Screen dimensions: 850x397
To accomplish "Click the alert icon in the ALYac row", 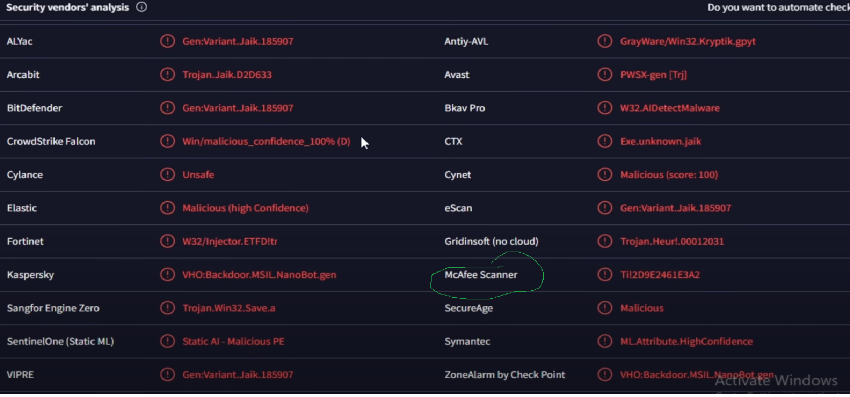I will 168,41.
